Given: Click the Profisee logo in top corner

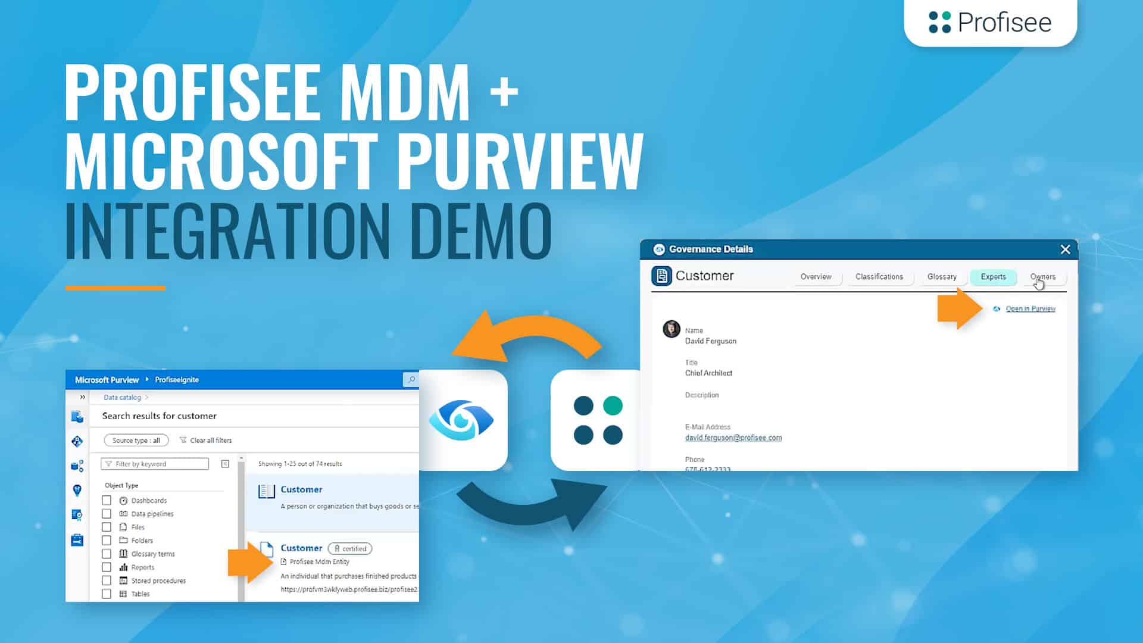Looking at the screenshot, I should tap(991, 23).
